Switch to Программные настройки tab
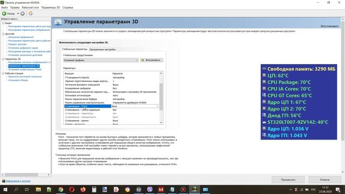 coord(102,50)
